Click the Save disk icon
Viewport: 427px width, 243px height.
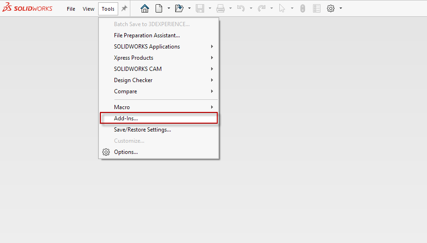coord(200,8)
